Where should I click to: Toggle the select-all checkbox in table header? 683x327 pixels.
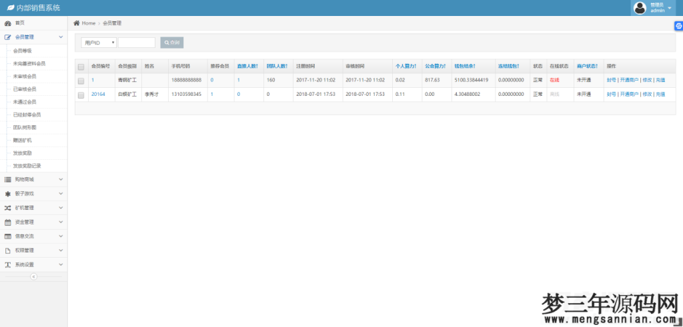[x=81, y=67]
